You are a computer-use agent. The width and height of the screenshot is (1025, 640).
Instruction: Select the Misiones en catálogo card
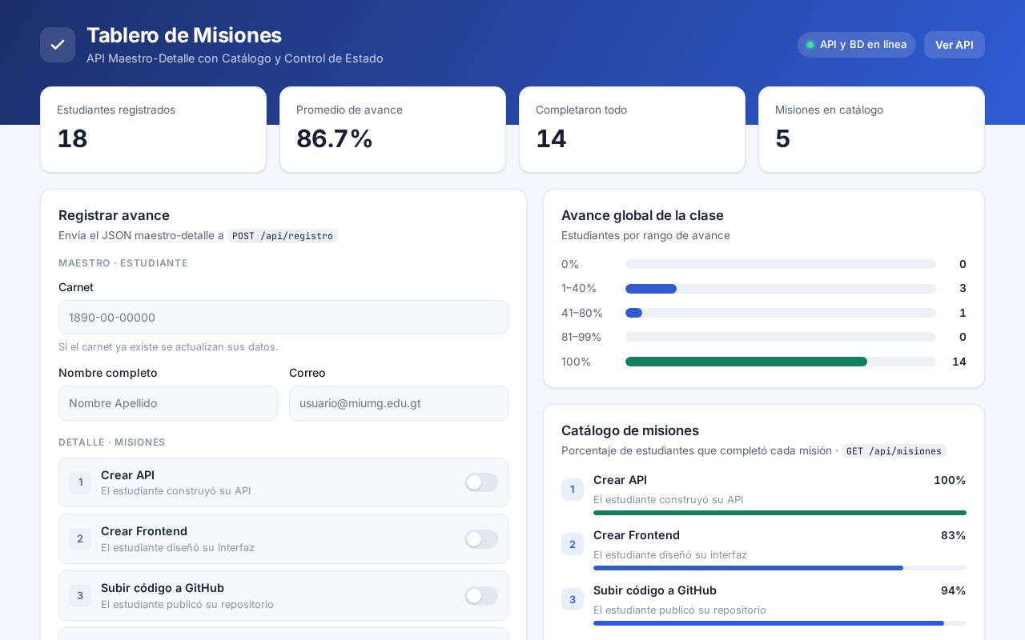click(x=871, y=130)
